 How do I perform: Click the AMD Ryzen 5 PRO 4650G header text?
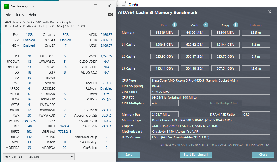click(x=40, y=22)
